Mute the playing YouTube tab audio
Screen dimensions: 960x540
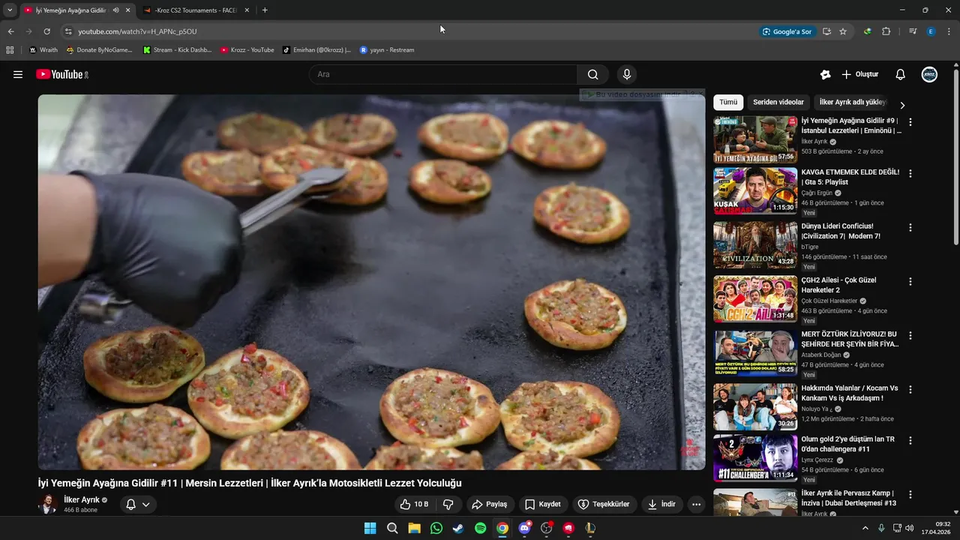pos(115,10)
